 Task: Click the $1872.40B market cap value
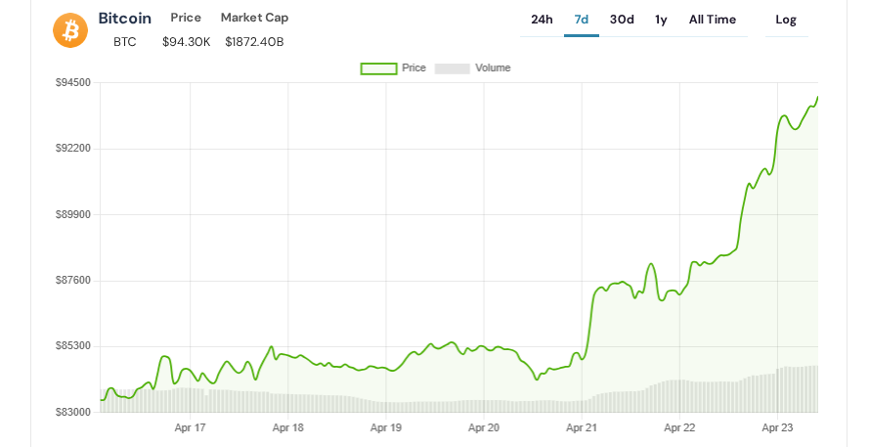[x=255, y=42]
